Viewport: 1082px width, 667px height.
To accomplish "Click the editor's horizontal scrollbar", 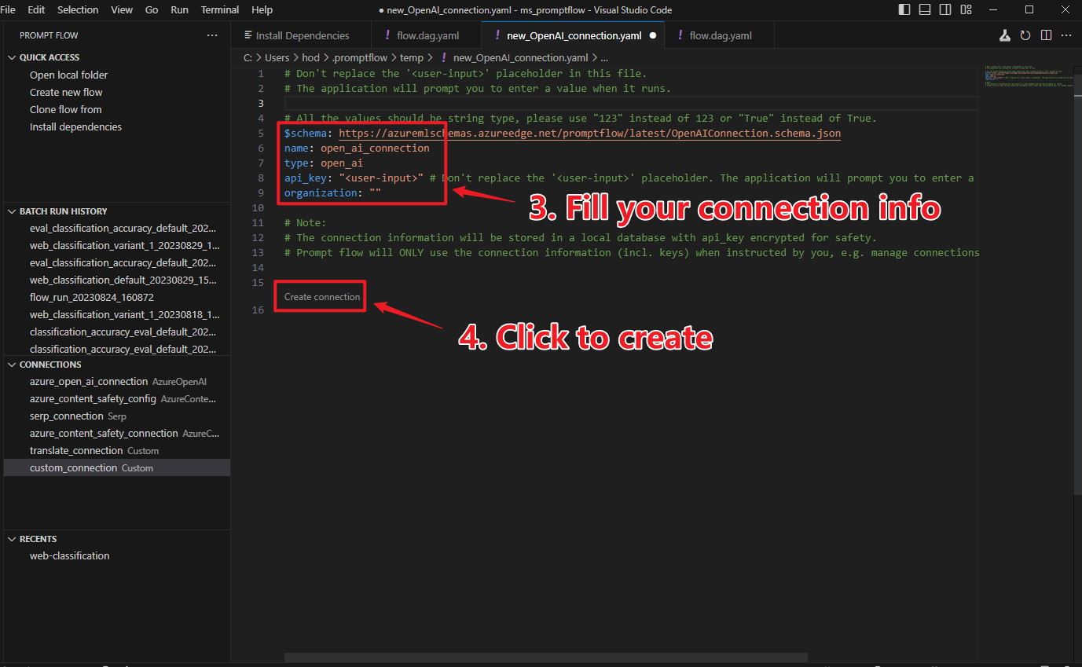I will [x=545, y=658].
